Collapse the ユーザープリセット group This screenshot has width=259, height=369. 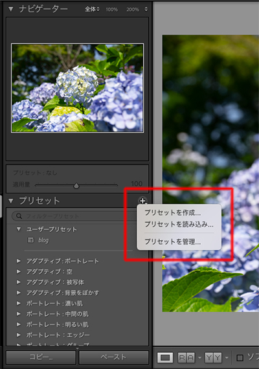19,229
